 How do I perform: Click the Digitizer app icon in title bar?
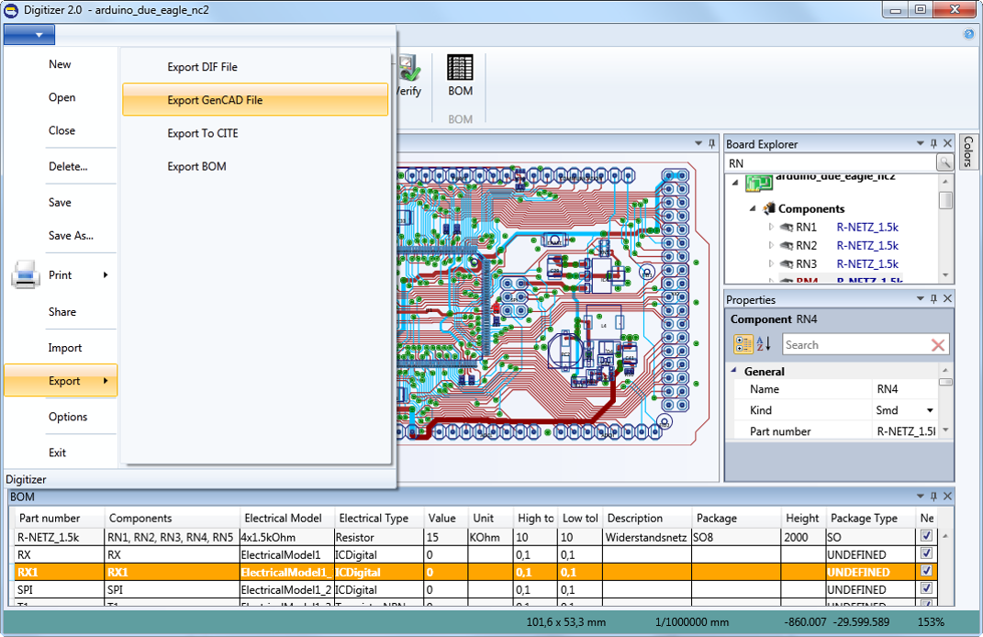(x=11, y=10)
